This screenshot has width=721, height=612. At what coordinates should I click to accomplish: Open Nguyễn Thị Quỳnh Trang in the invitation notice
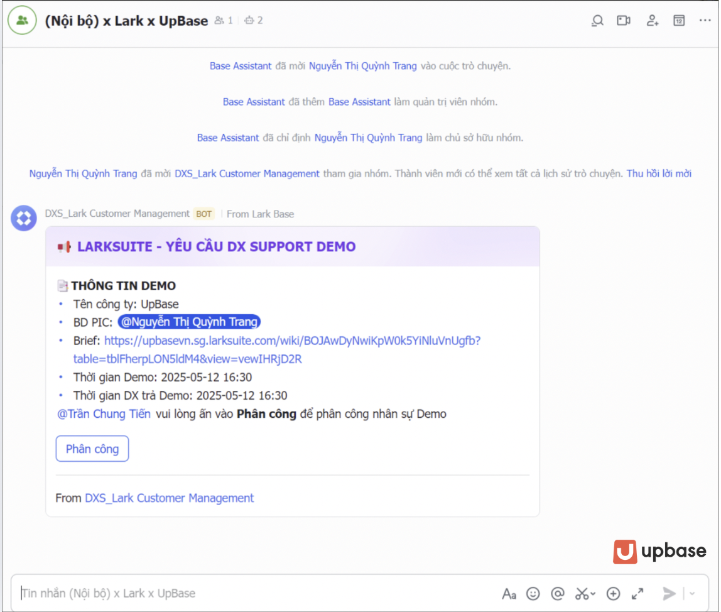363,66
